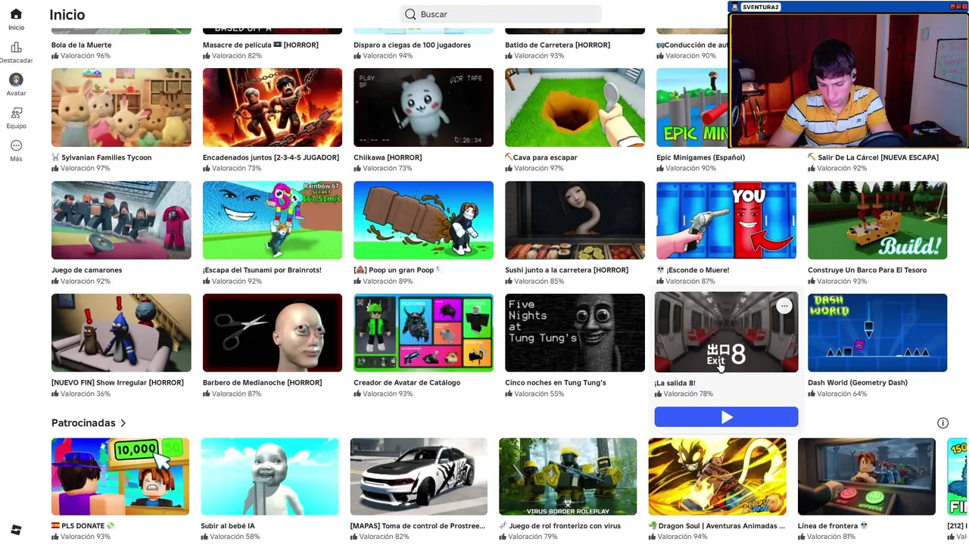Open Encadenados juntos game thumbnail
The height and width of the screenshot is (545, 969).
pos(273,107)
